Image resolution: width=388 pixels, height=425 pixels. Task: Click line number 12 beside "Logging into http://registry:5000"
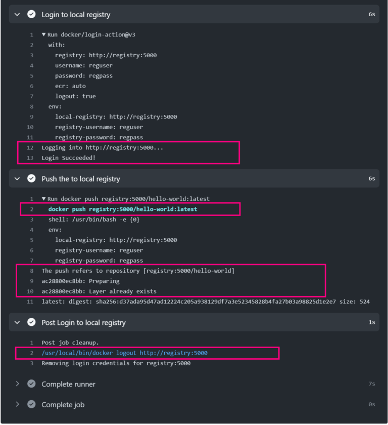pos(30,147)
